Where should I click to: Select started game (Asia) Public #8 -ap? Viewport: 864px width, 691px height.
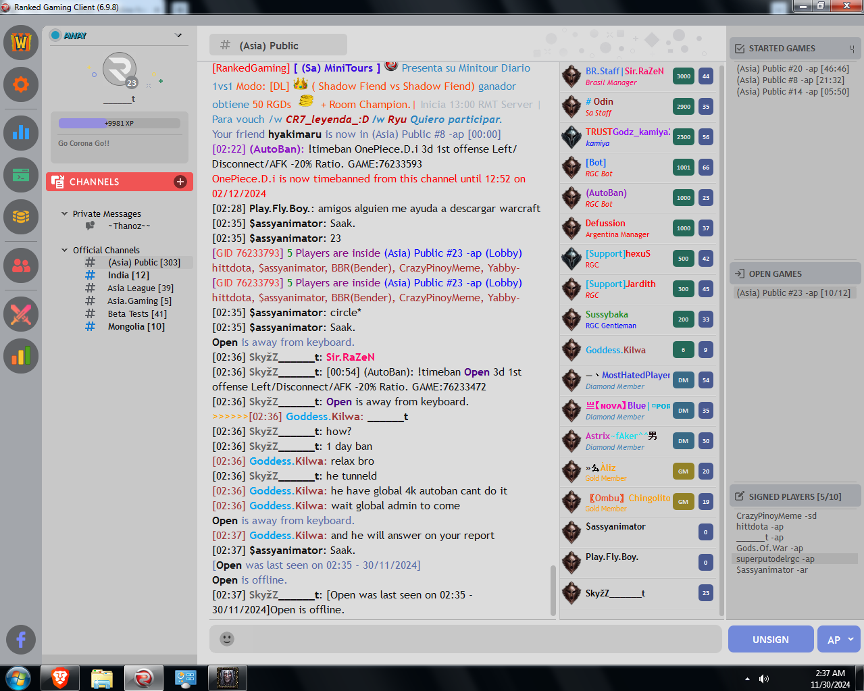(x=790, y=80)
